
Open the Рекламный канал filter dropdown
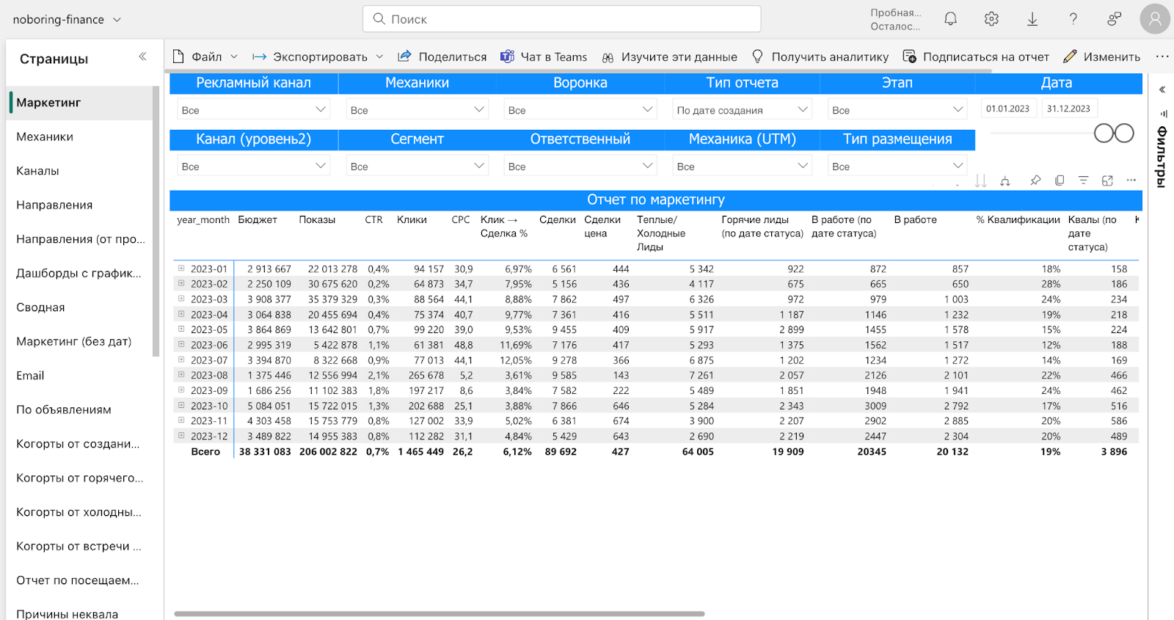point(253,110)
